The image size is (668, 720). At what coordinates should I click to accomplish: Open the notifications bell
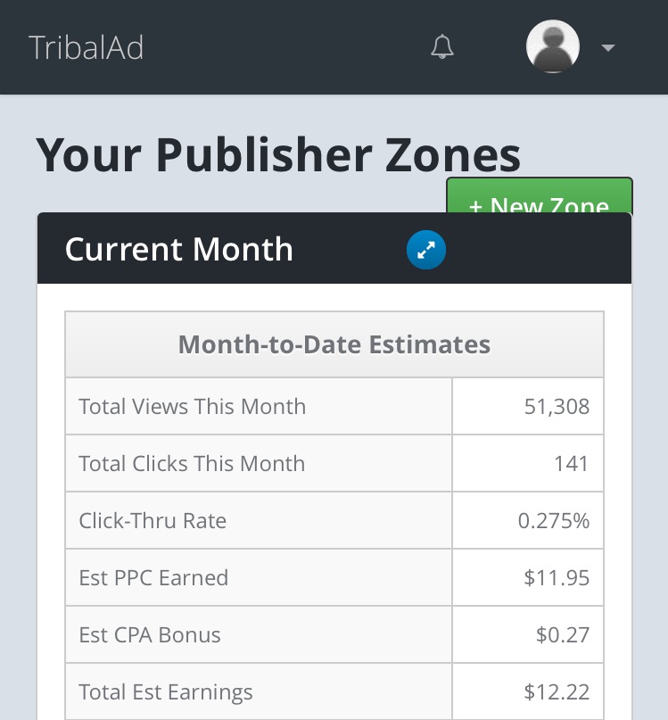(x=441, y=47)
